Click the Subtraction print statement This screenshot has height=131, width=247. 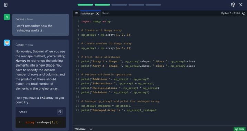tap(118, 84)
